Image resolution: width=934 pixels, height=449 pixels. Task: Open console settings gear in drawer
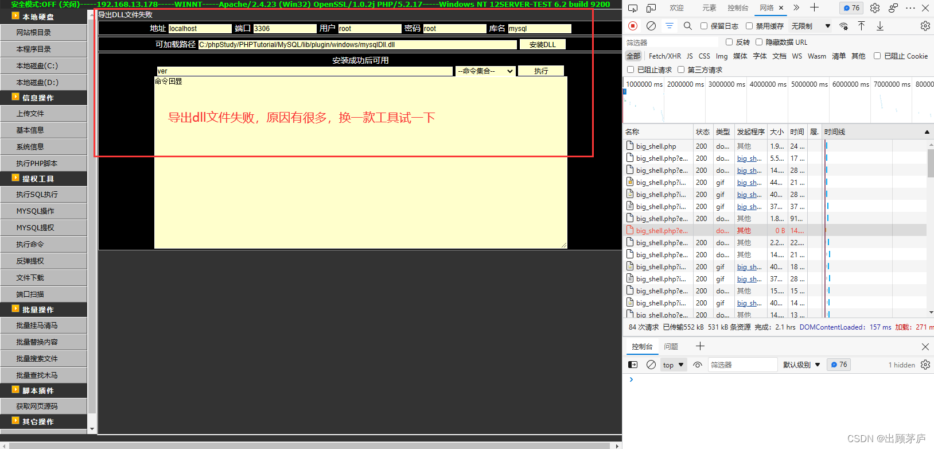(925, 365)
